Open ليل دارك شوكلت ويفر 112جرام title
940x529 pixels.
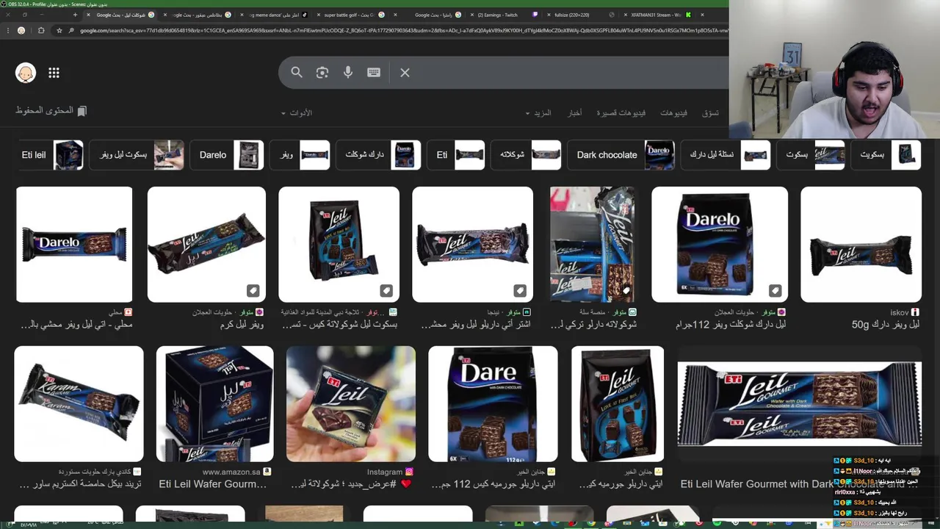[730, 325]
